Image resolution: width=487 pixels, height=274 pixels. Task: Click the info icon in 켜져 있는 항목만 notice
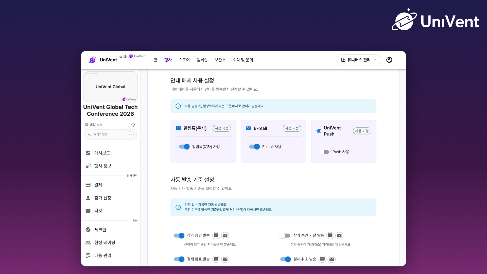pyautogui.click(x=178, y=207)
